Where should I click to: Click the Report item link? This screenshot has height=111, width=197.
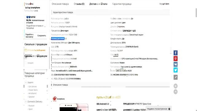[x=164, y=4]
